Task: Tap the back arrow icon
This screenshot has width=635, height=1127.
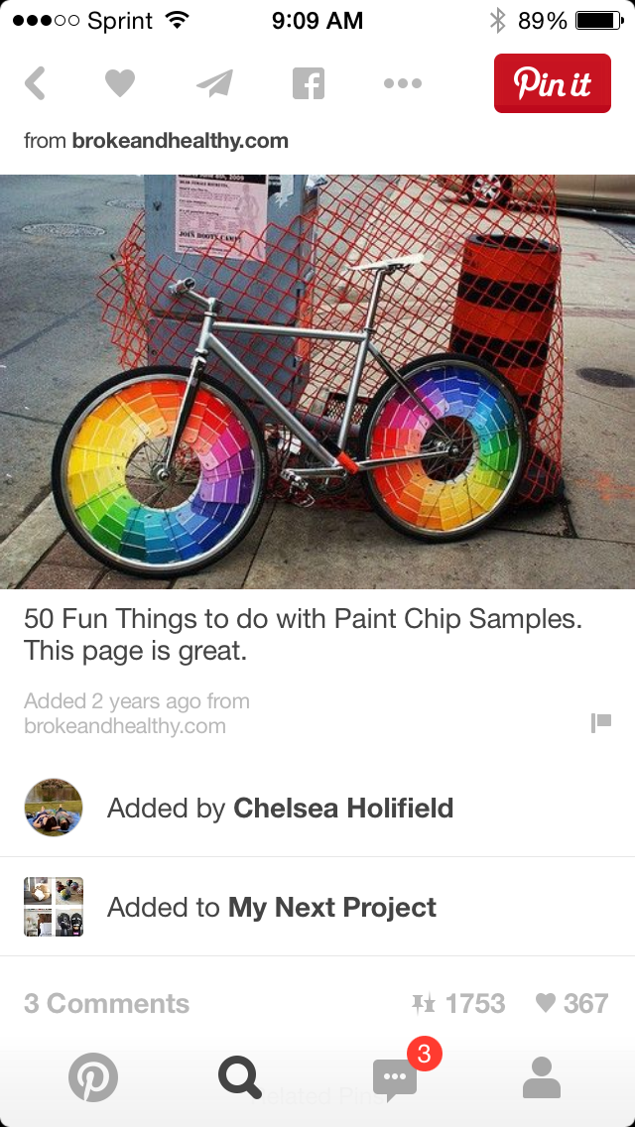Action: pos(35,83)
